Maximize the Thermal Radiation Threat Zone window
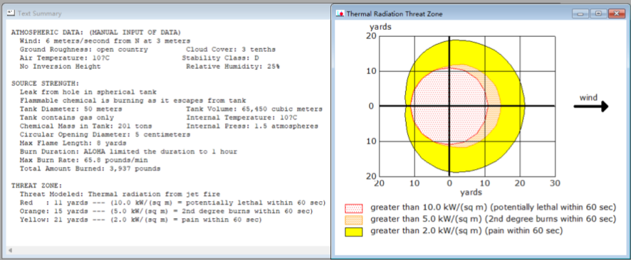 click(x=598, y=13)
